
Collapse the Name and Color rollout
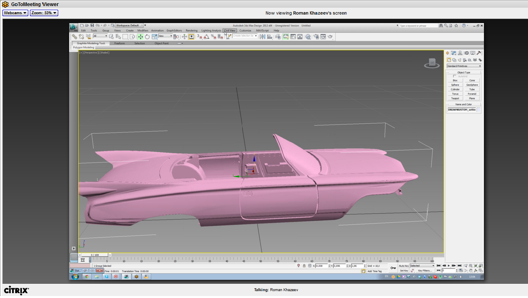[464, 104]
